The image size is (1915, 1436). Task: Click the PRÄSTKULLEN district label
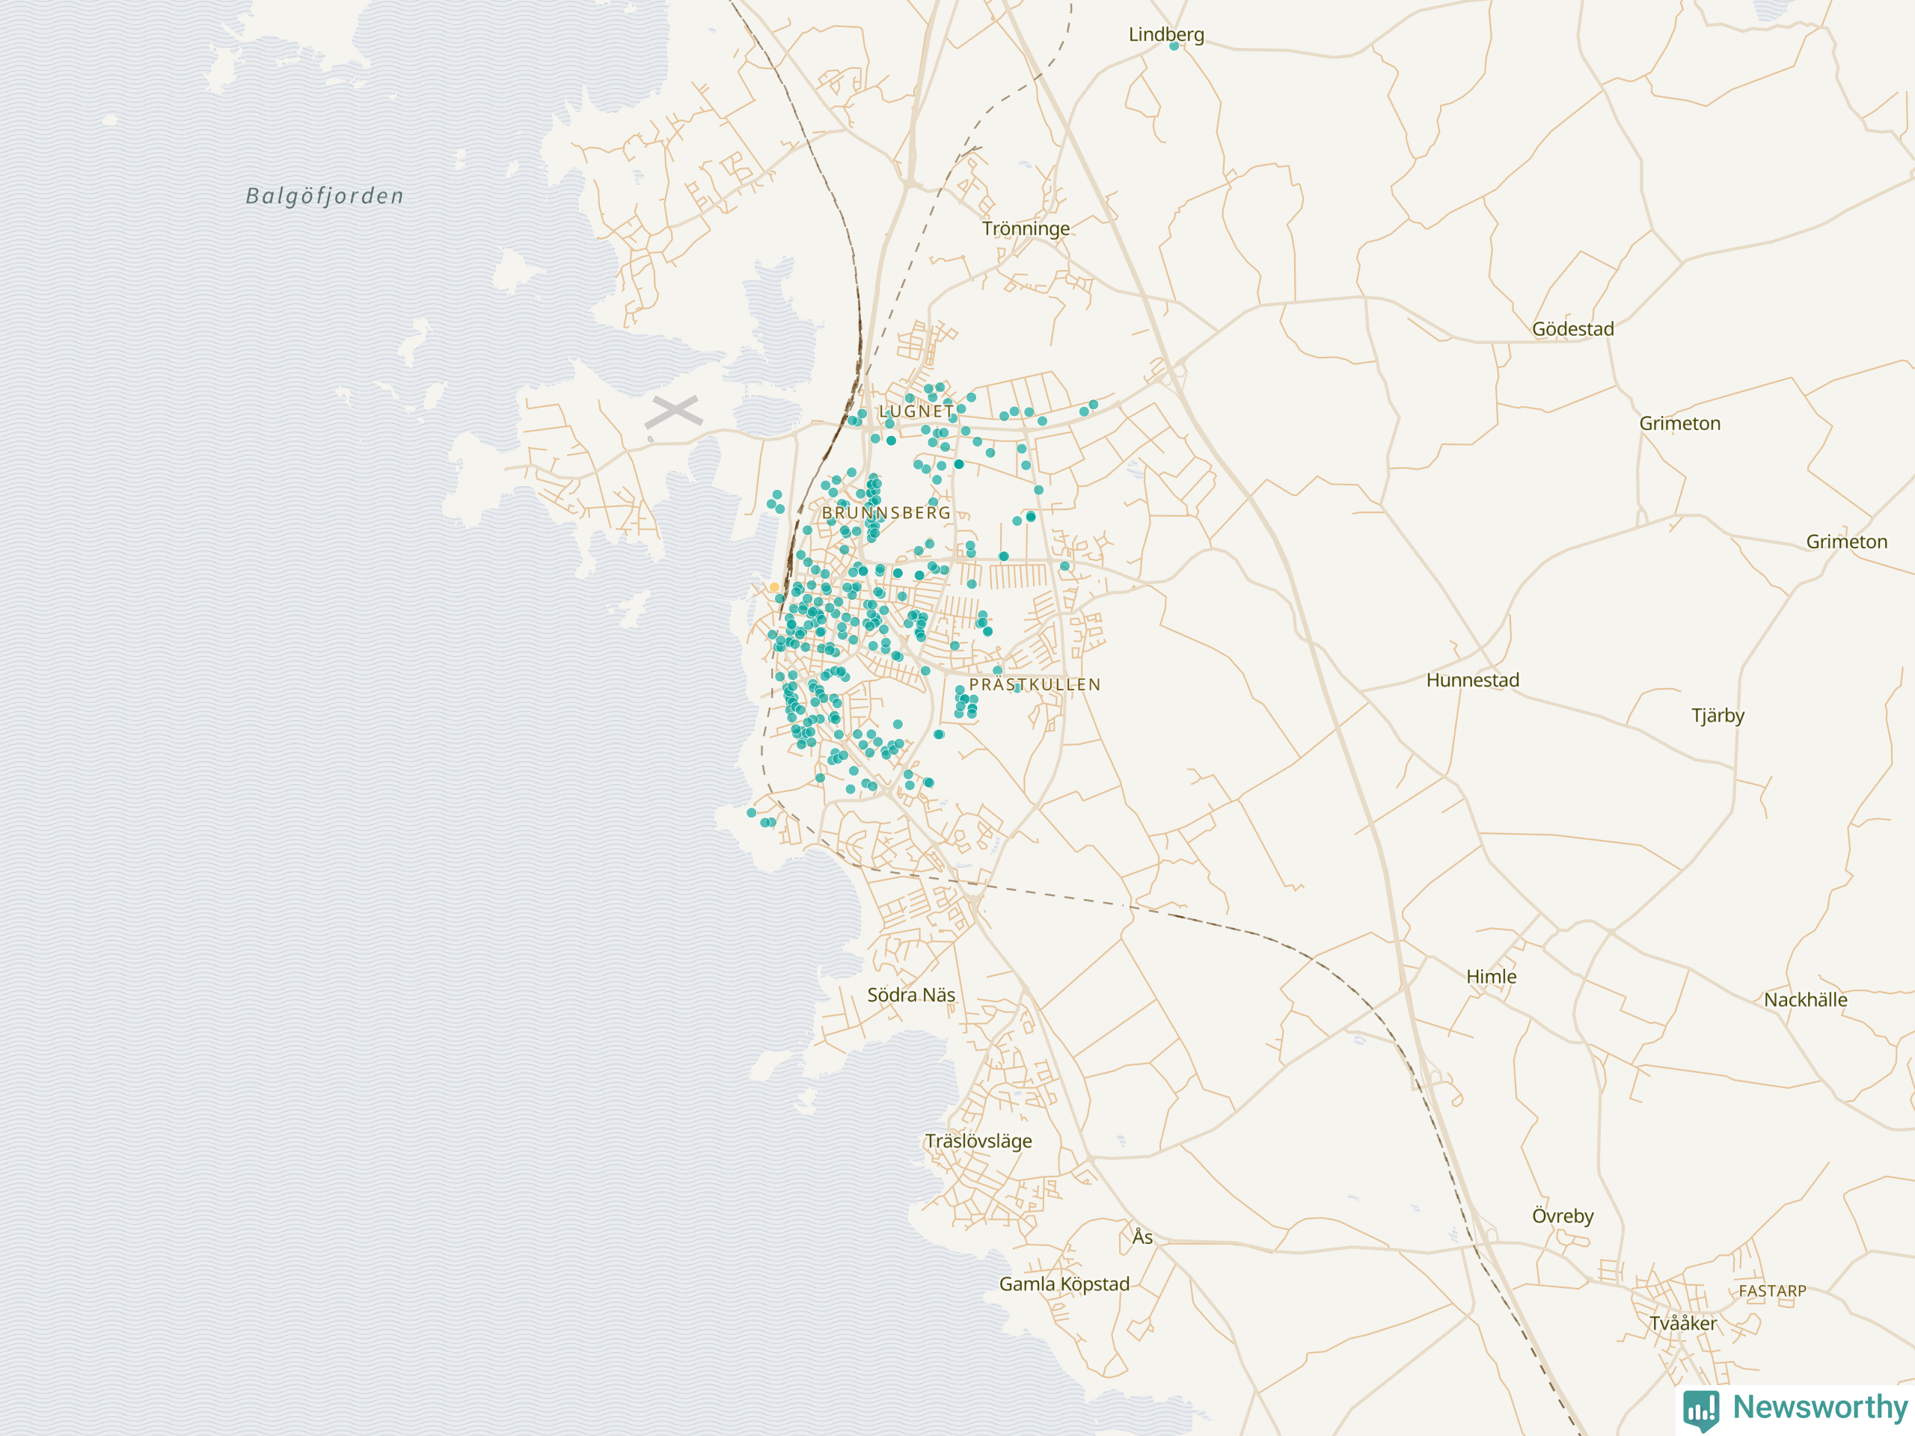[1035, 684]
